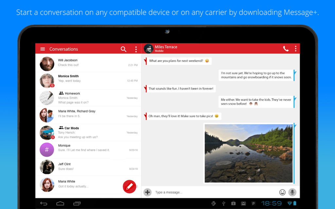The width and height of the screenshot is (335, 209).
Task: Open the emoji picker
Action: tap(282, 192)
